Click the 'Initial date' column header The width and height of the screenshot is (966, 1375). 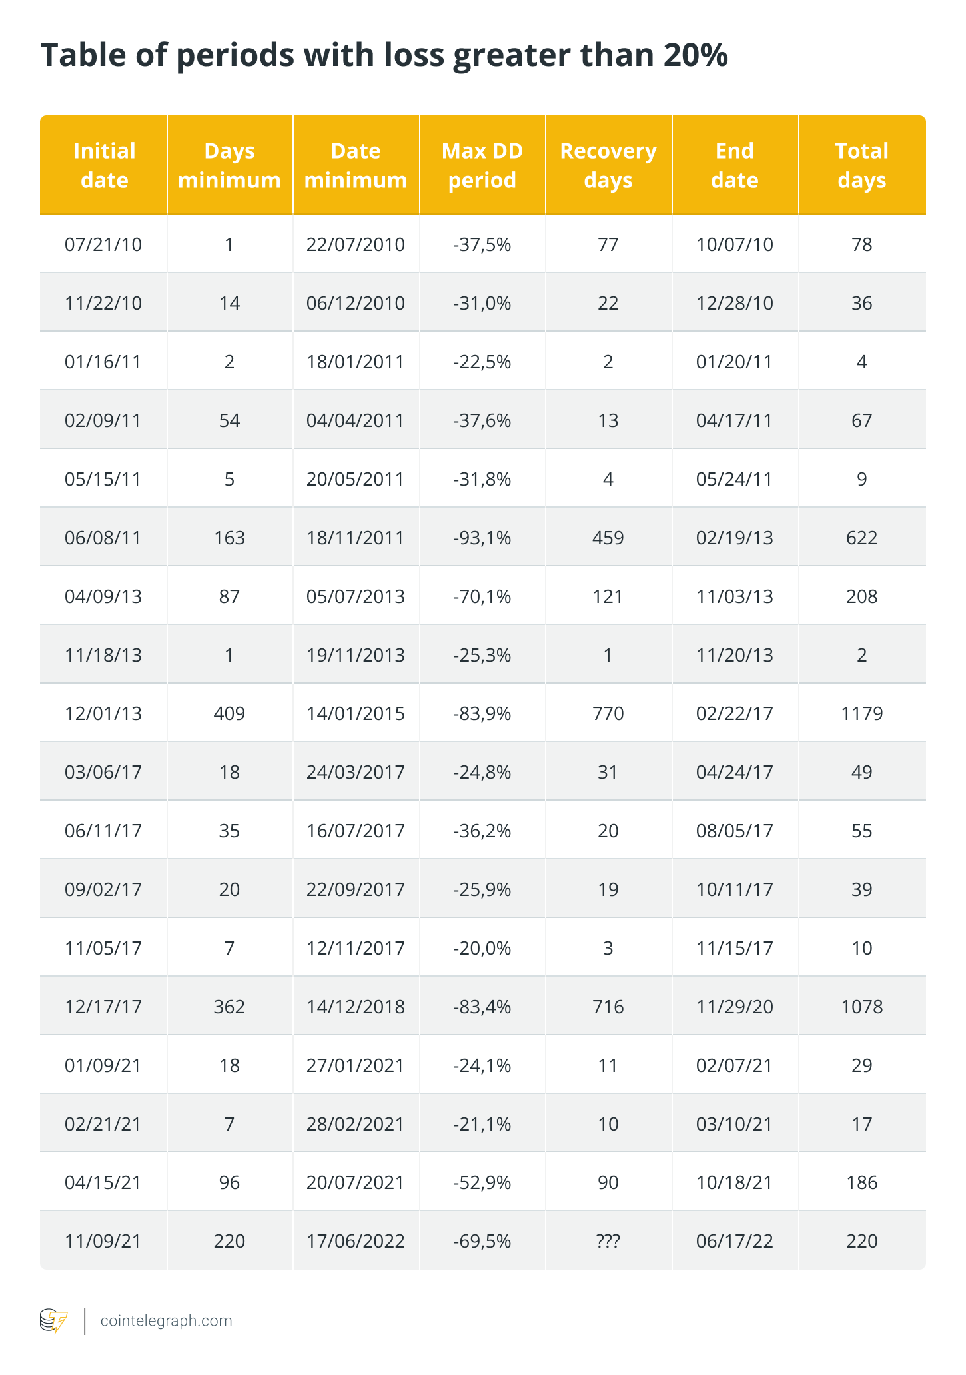click(x=104, y=165)
